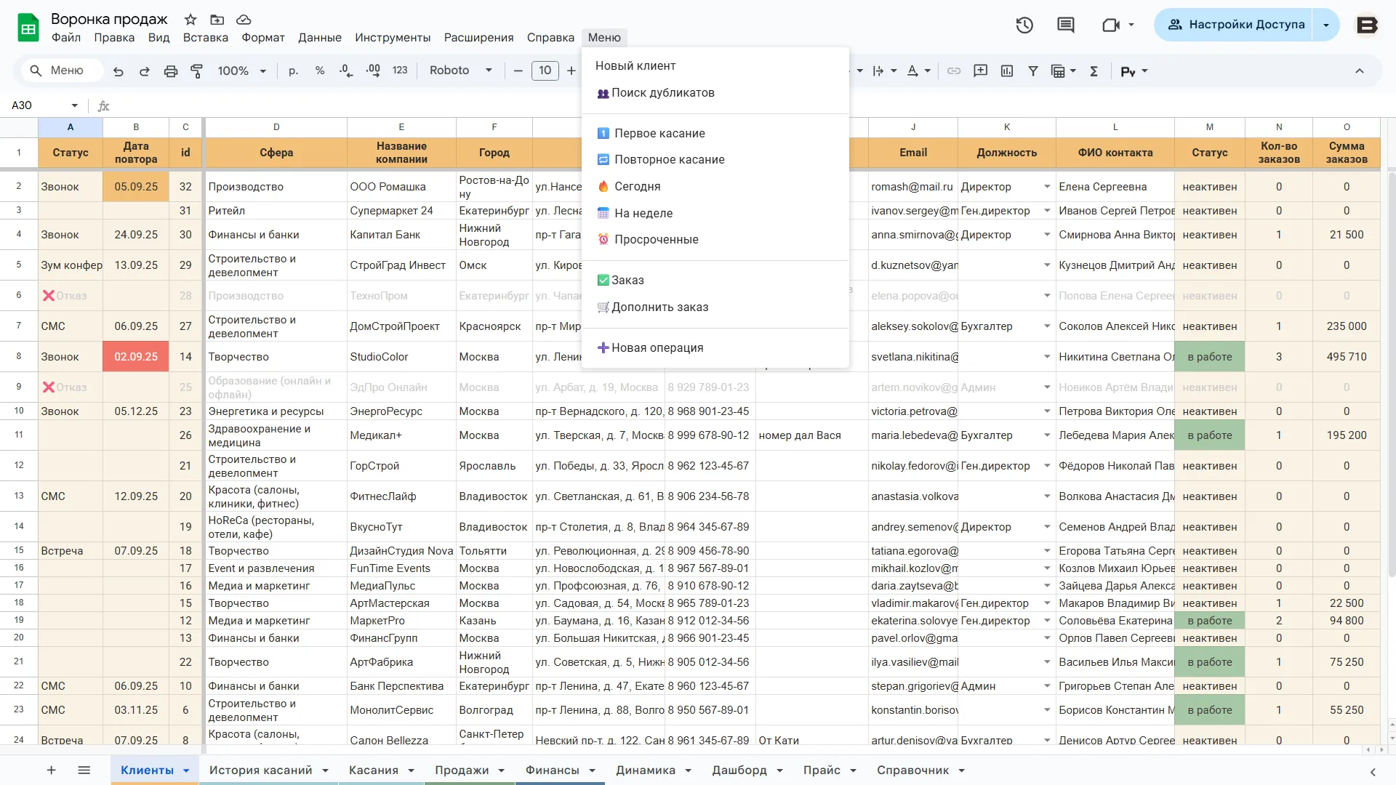Viewport: 1396px width, 785px height.
Task: Open the zoom 100% dropdown
Action: (x=242, y=71)
